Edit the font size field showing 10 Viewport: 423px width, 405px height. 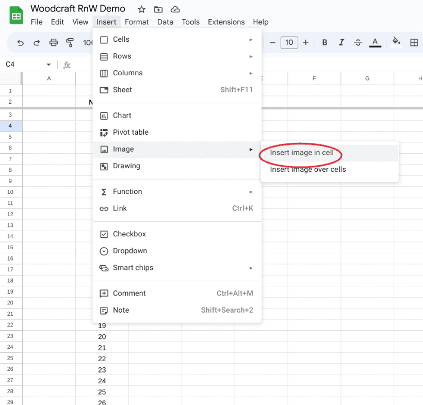pos(289,42)
